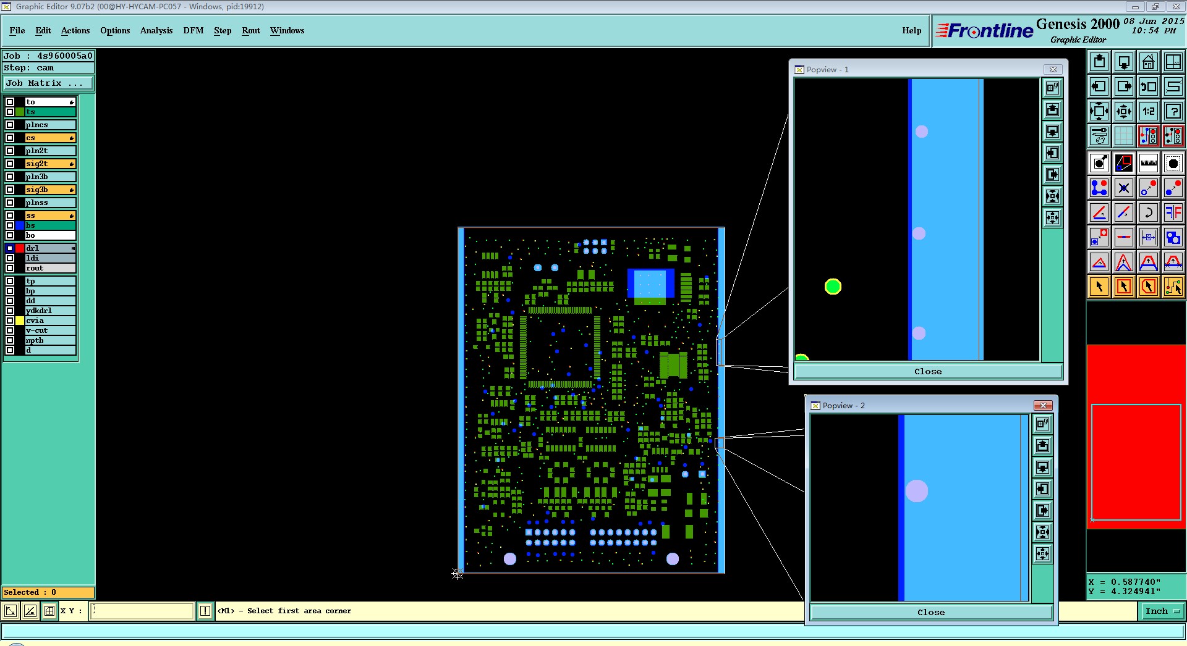Click the XY quadrant window icon
Screen dimensions: 1187x646
[x=1173, y=62]
